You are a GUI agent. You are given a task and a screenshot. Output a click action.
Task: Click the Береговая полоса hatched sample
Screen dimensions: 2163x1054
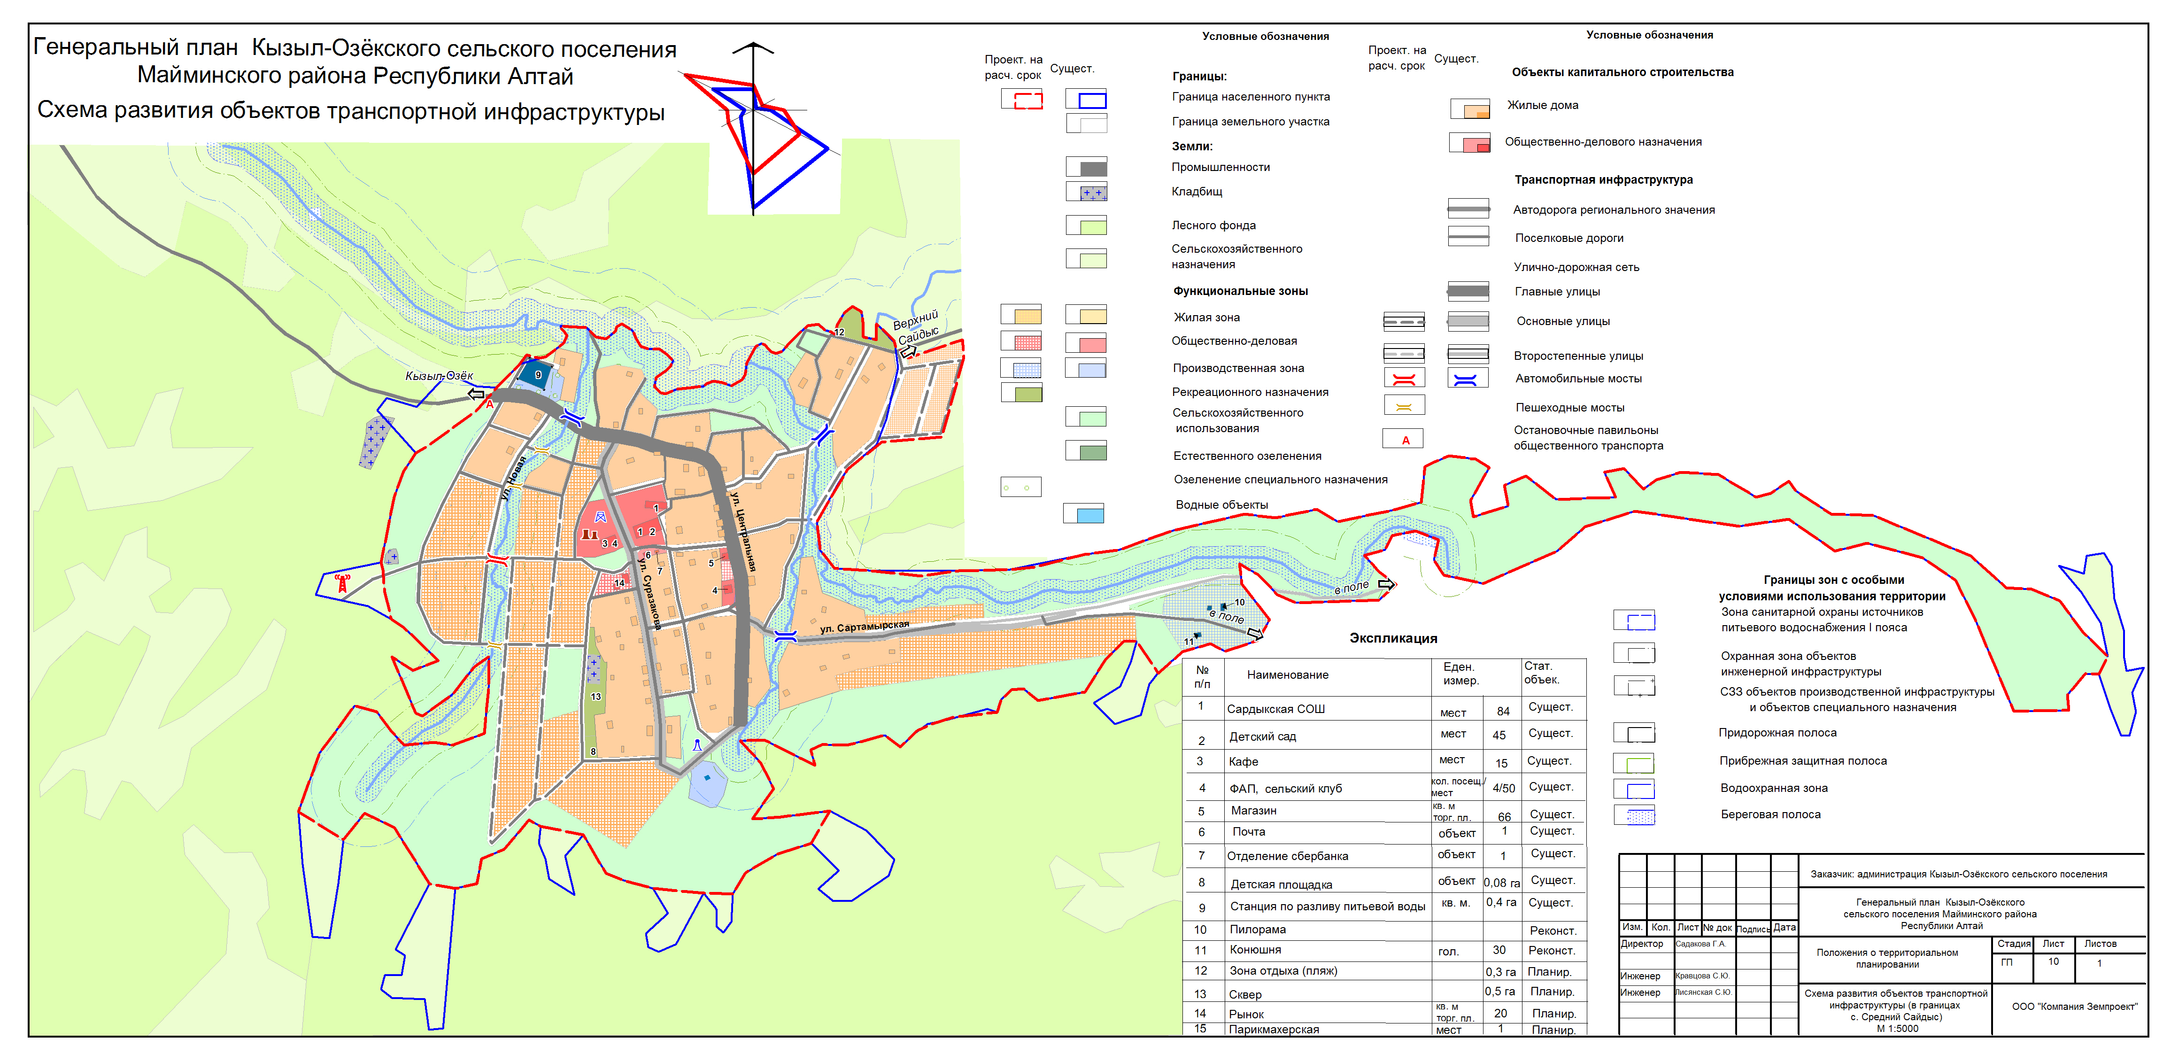point(1634,814)
